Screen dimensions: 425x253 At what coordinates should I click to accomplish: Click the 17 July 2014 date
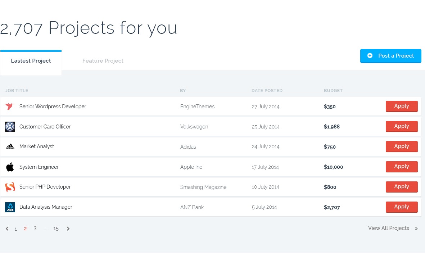click(265, 167)
